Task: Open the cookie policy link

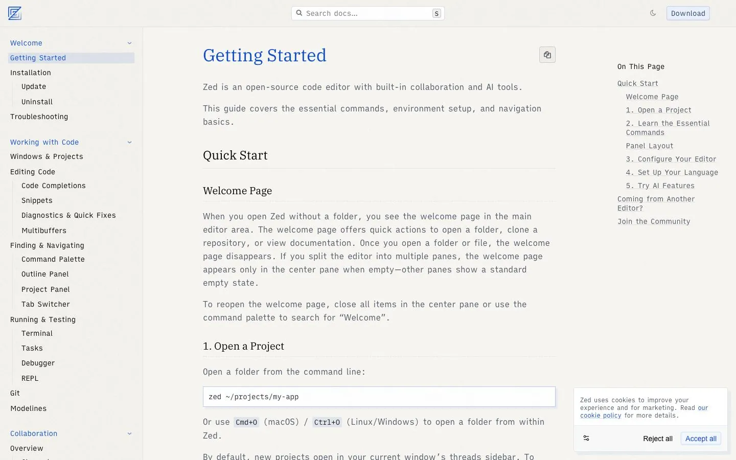Action: pyautogui.click(x=644, y=412)
